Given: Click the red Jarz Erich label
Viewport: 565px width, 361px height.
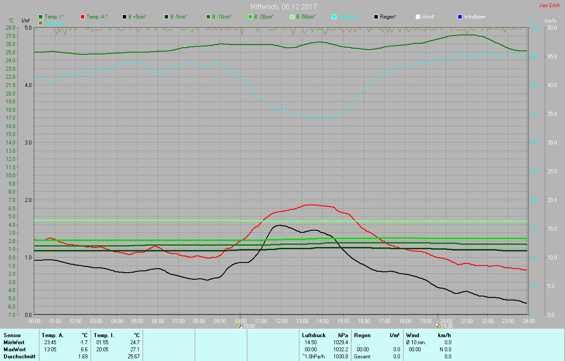Looking at the screenshot, I should 550,5.
